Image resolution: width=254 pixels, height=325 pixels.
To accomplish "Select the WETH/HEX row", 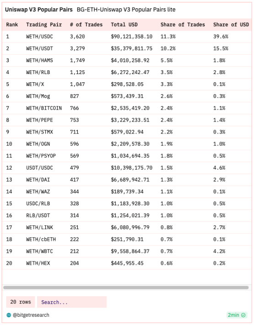I will [x=127, y=263].
